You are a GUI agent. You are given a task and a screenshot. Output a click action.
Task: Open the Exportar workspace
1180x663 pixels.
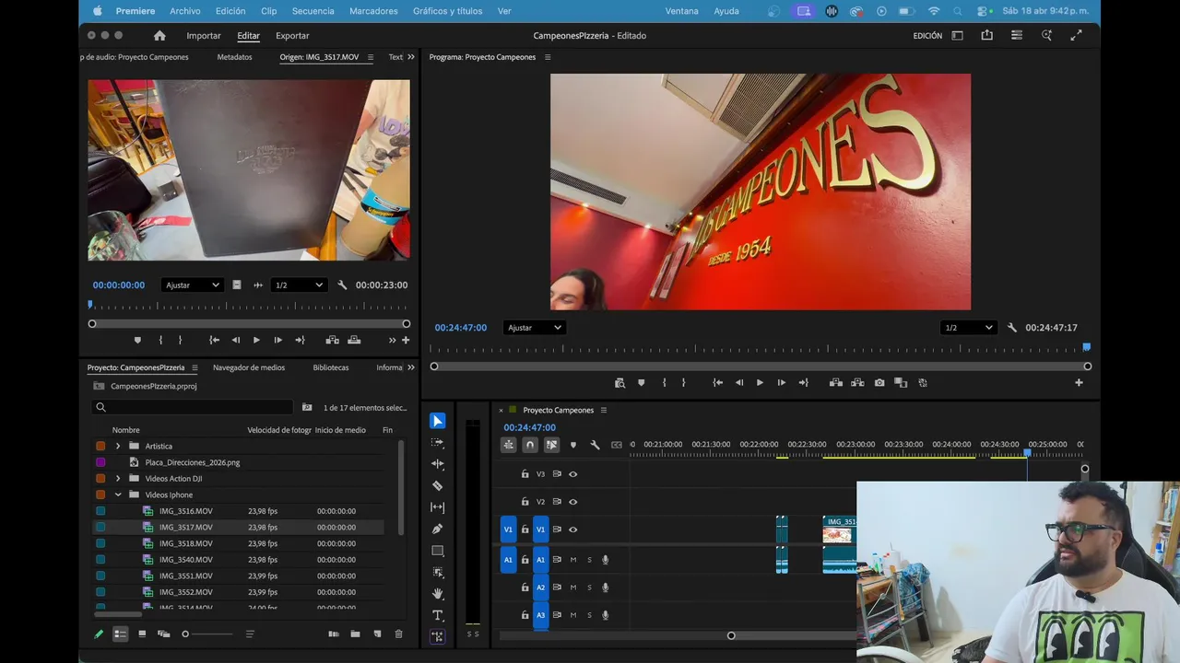pyautogui.click(x=292, y=36)
